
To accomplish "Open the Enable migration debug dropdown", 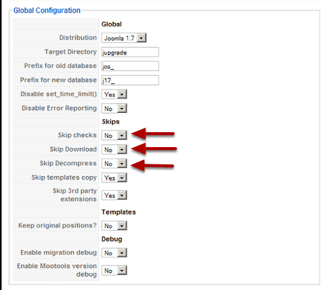I will point(114,253).
